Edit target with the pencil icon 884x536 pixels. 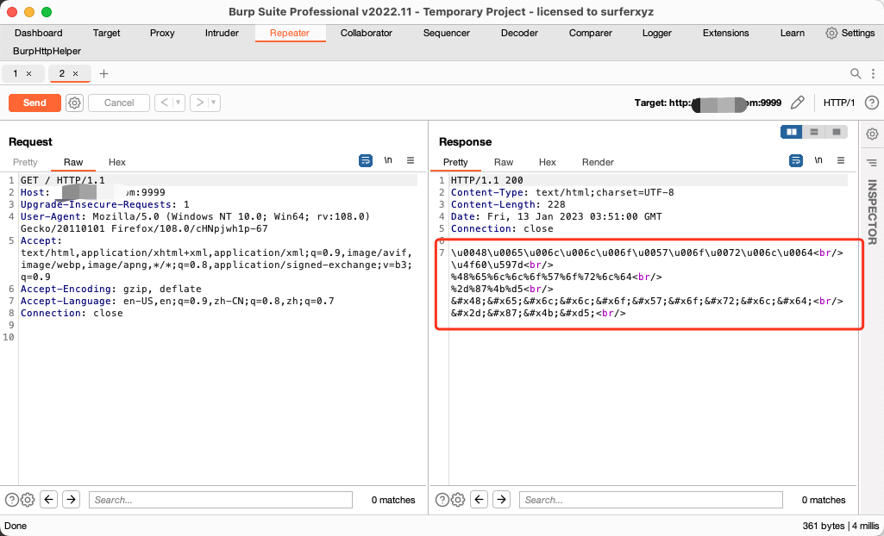pyautogui.click(x=797, y=103)
